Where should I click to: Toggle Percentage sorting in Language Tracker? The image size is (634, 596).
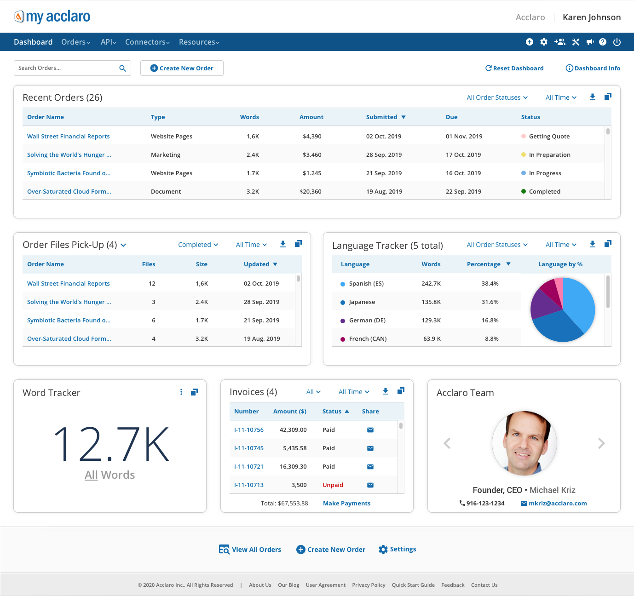point(508,264)
